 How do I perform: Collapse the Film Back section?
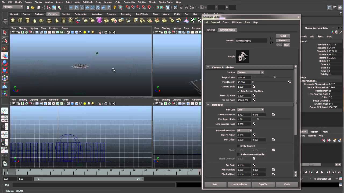(x=208, y=105)
